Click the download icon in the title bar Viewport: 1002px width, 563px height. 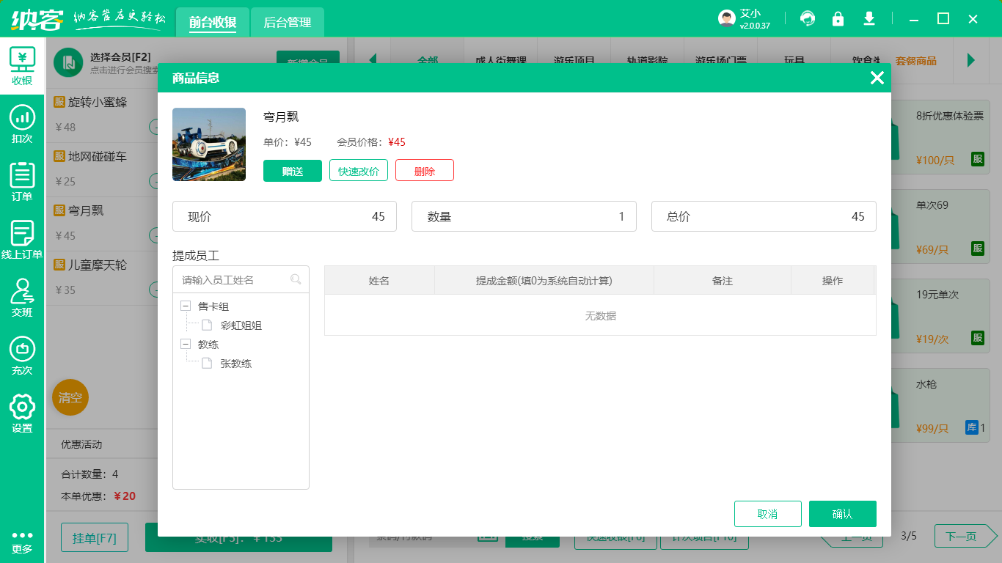(x=869, y=18)
